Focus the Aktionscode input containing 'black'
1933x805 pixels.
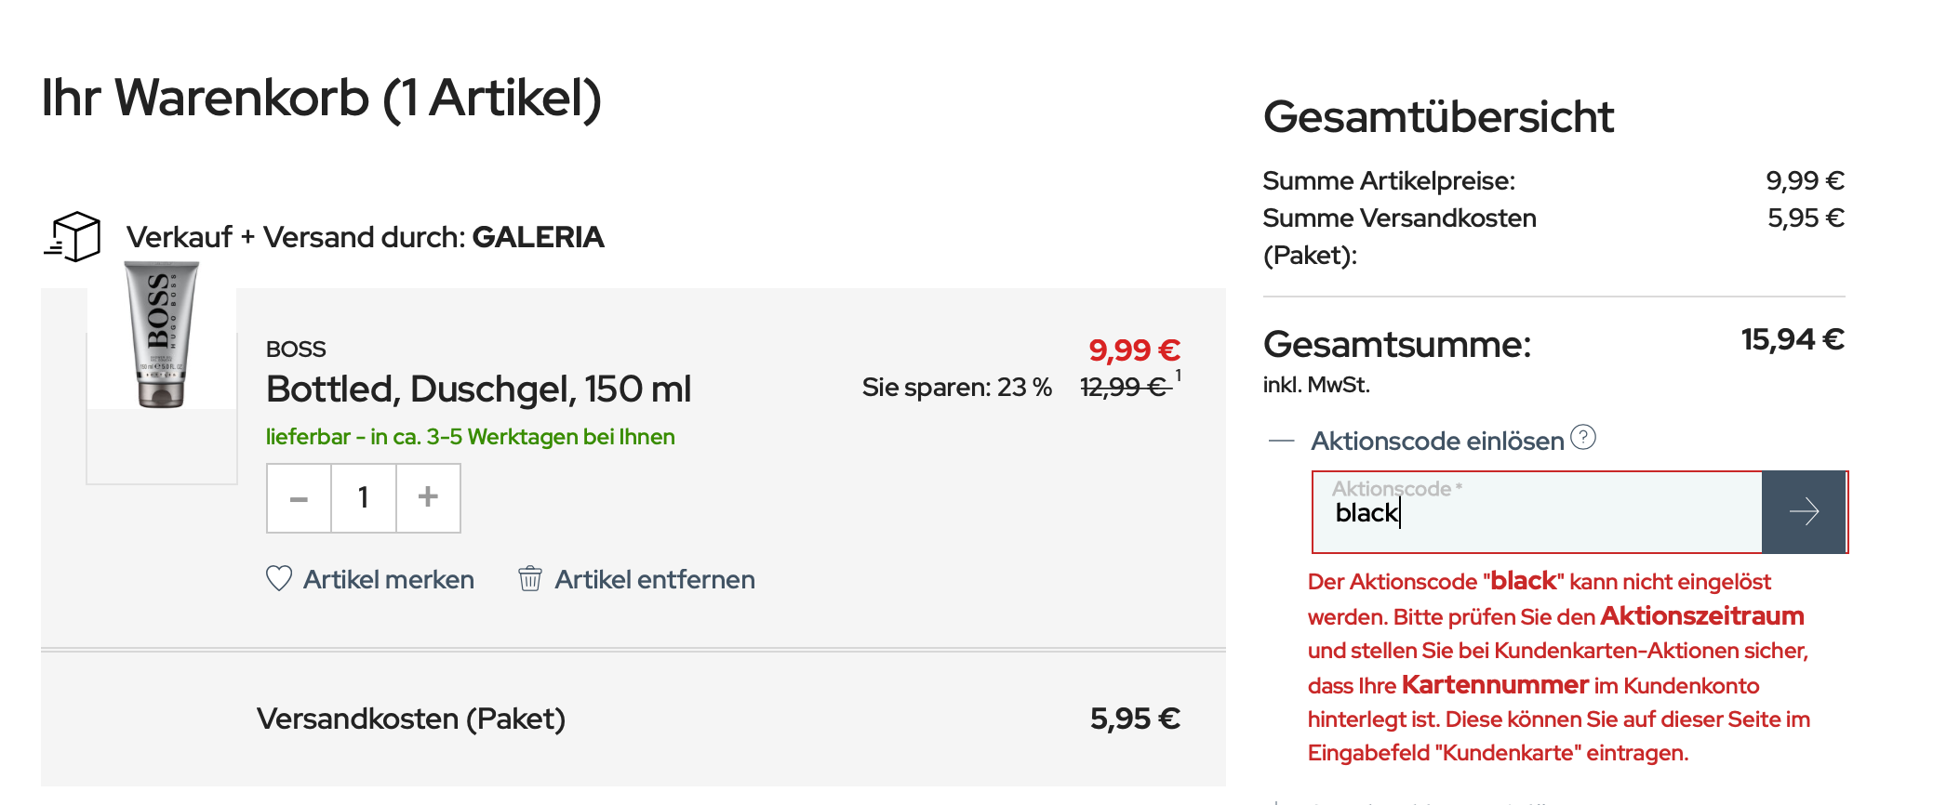click(x=1537, y=513)
